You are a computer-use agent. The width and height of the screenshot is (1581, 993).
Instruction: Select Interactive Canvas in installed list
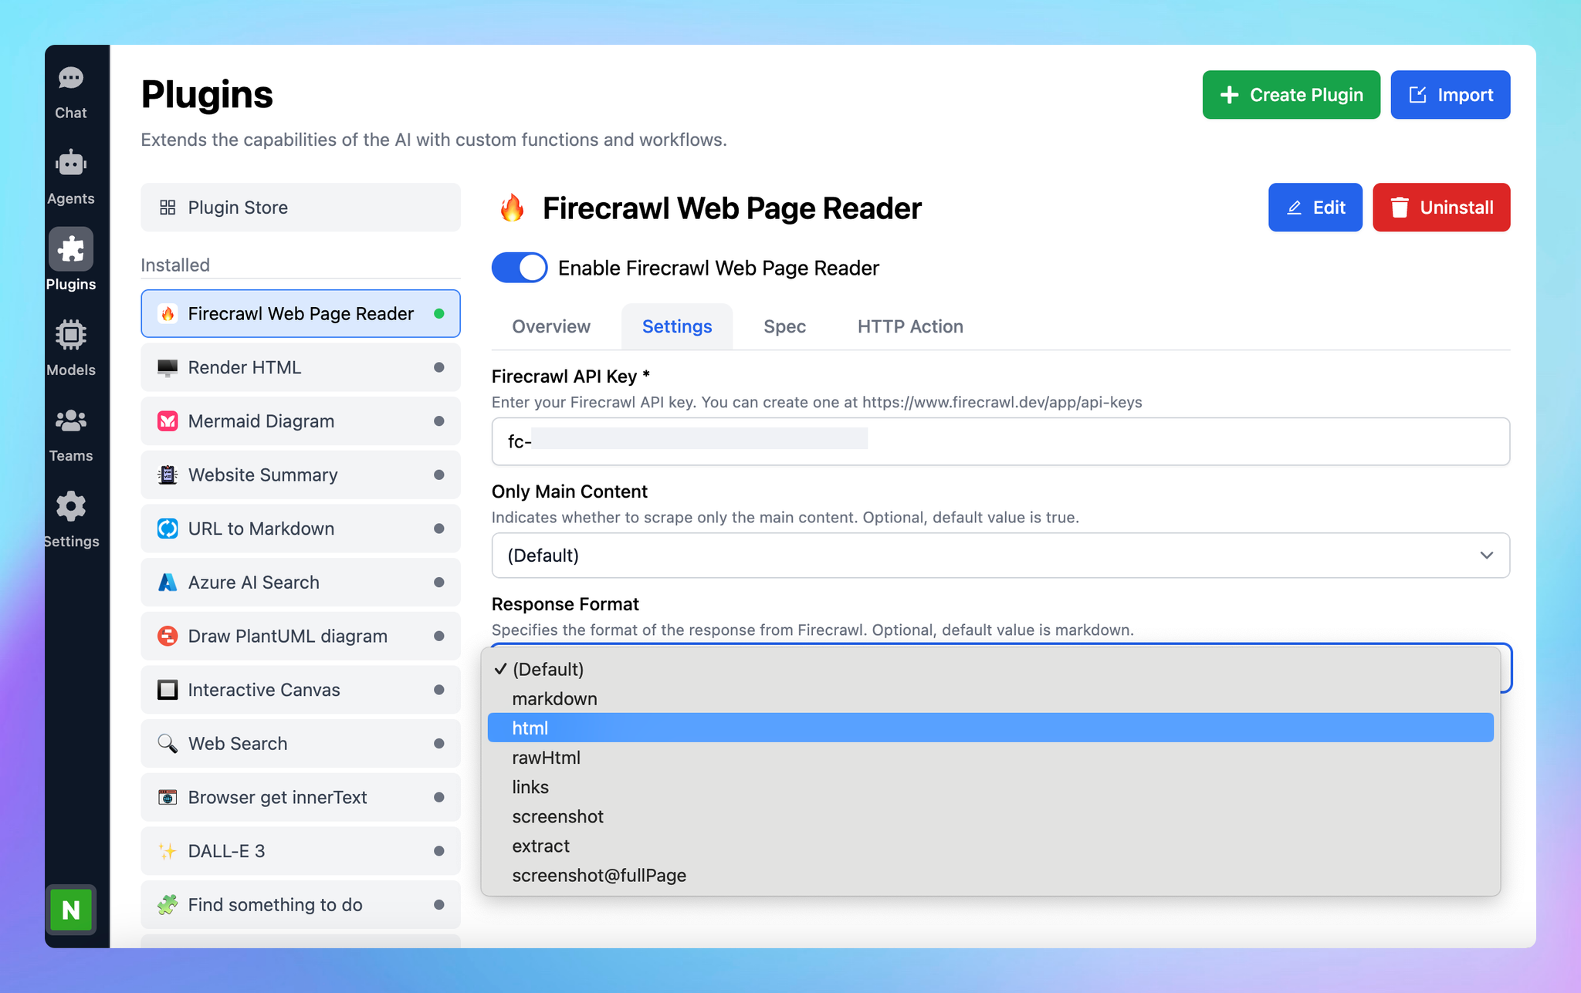tap(300, 690)
